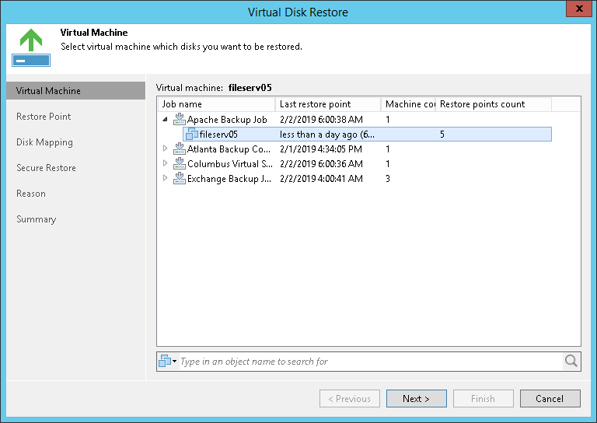Switch to the Secure Restore step
Image resolution: width=597 pixels, height=423 pixels.
point(46,168)
